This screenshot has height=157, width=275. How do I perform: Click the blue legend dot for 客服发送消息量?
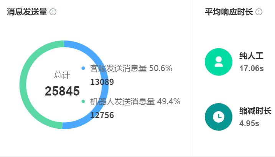tap(83, 68)
